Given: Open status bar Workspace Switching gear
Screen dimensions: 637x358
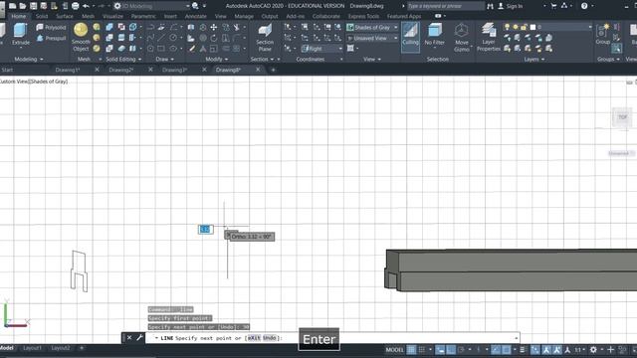Looking at the screenshot, I should 593,349.
